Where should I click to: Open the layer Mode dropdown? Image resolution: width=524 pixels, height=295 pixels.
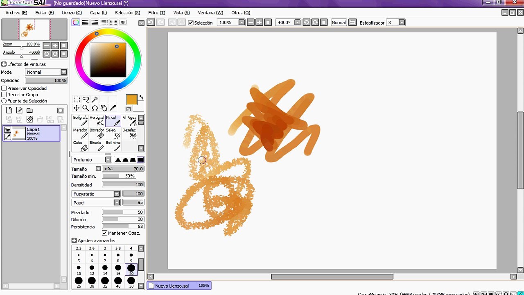(63, 72)
